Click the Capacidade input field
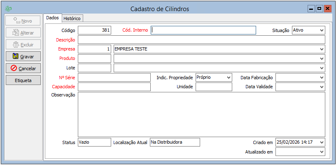This screenshot has height=165, width=336. tap(114, 87)
